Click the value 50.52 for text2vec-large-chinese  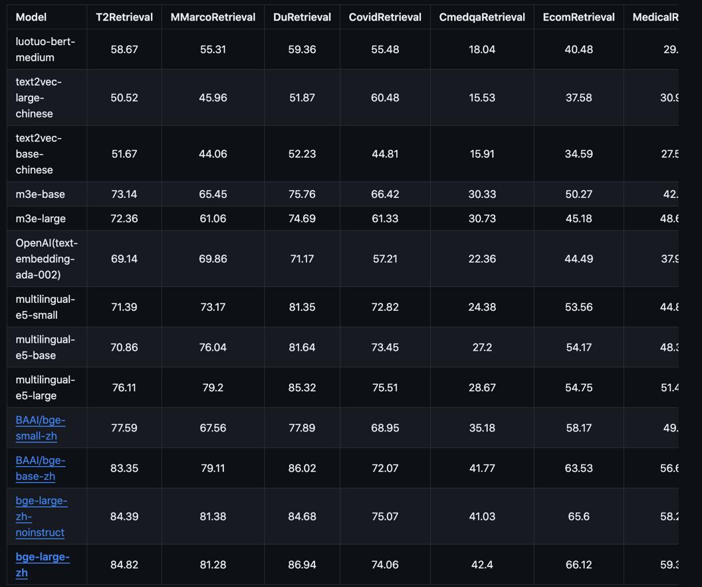(x=124, y=98)
